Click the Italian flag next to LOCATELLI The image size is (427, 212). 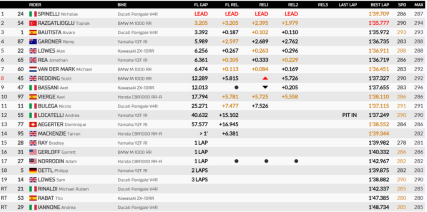(33, 115)
